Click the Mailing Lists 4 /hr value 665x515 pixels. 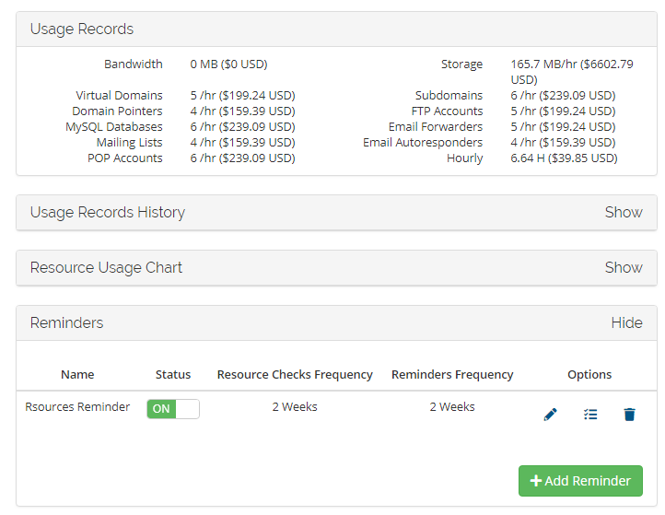(x=242, y=143)
